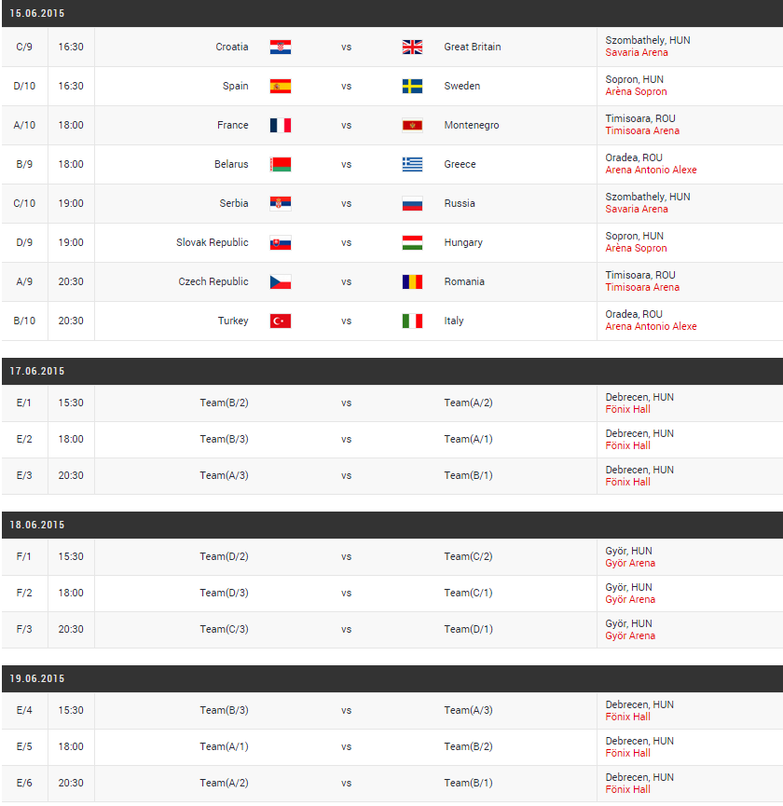Click the Czech Republic flag icon

coord(281,281)
